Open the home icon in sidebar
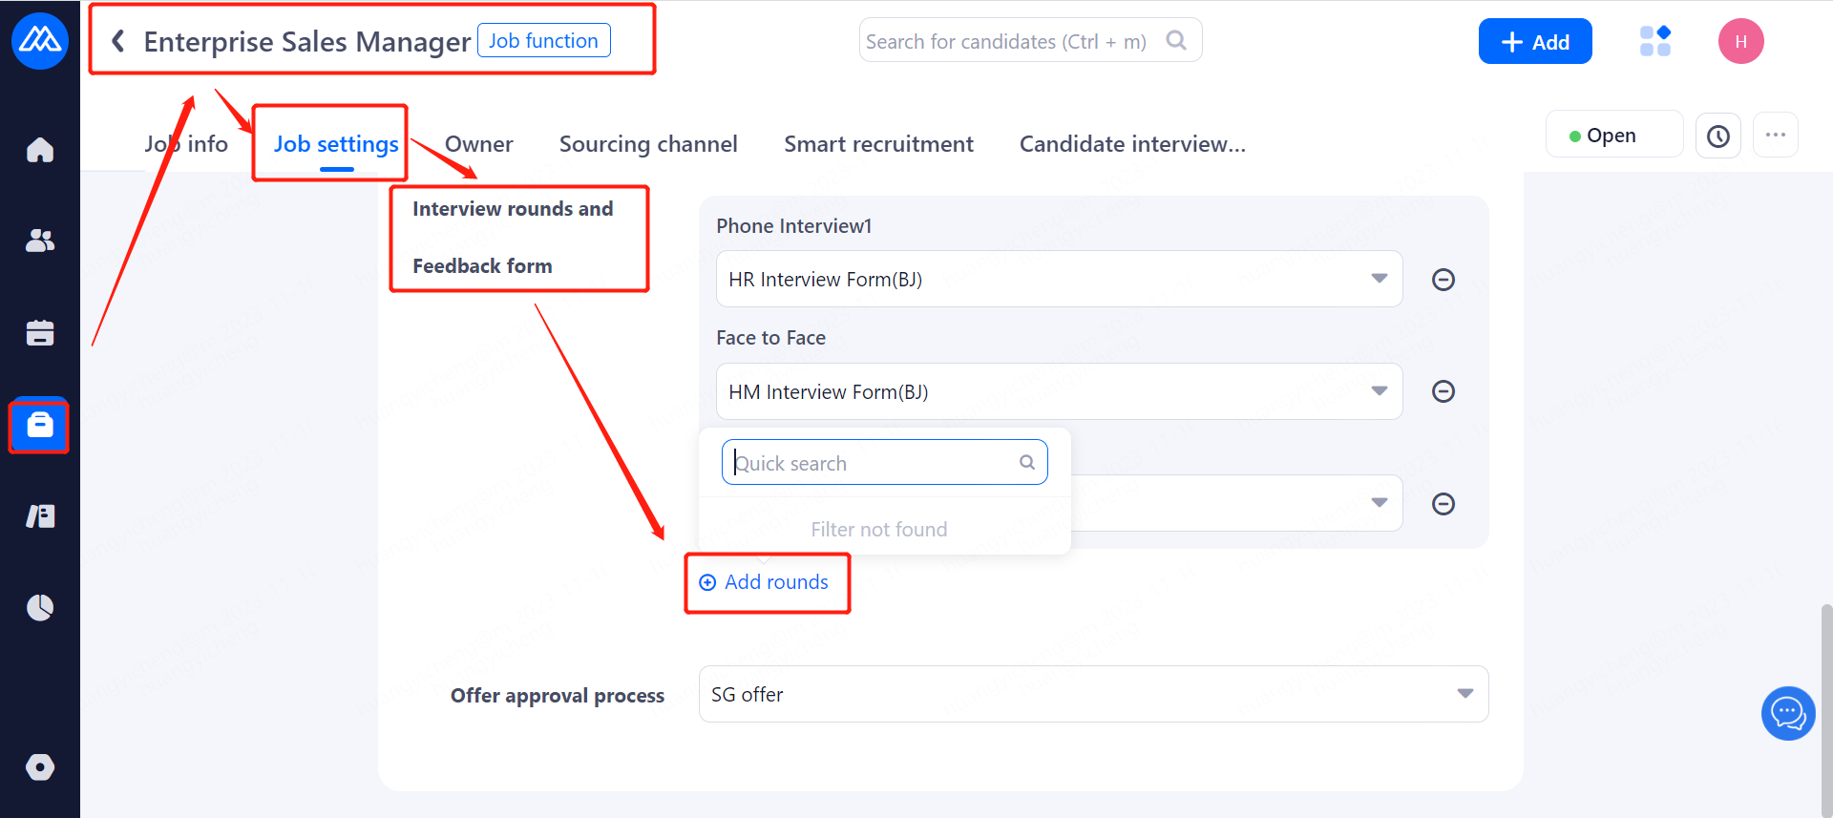 pos(40,150)
